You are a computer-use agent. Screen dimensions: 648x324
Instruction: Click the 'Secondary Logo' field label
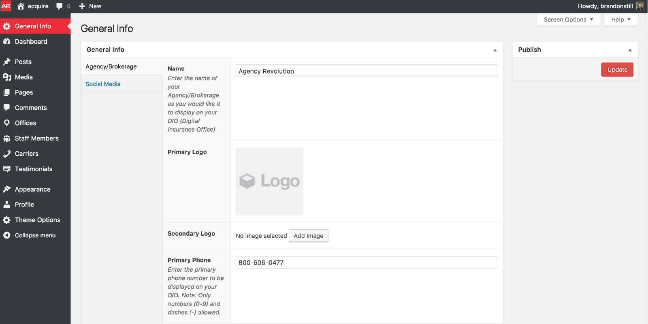191,234
